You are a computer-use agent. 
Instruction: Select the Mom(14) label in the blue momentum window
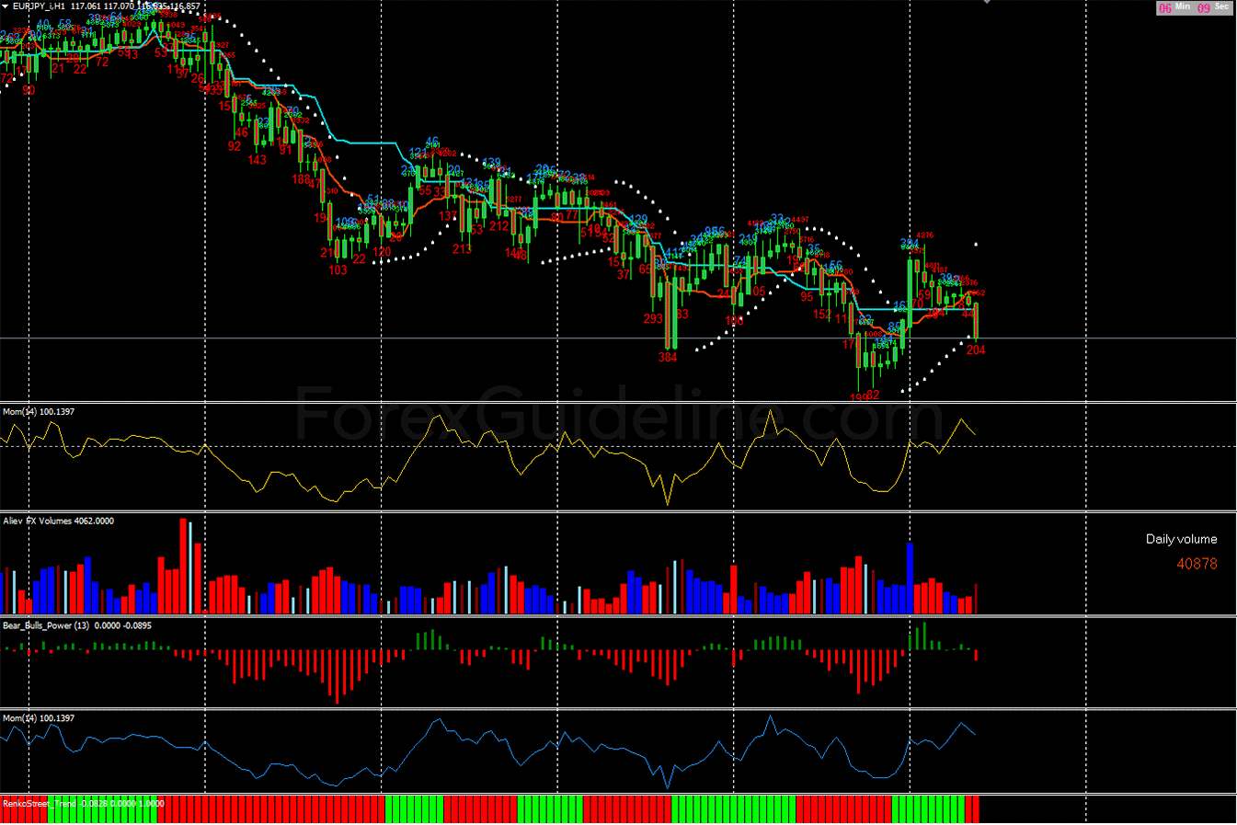pyautogui.click(x=19, y=717)
